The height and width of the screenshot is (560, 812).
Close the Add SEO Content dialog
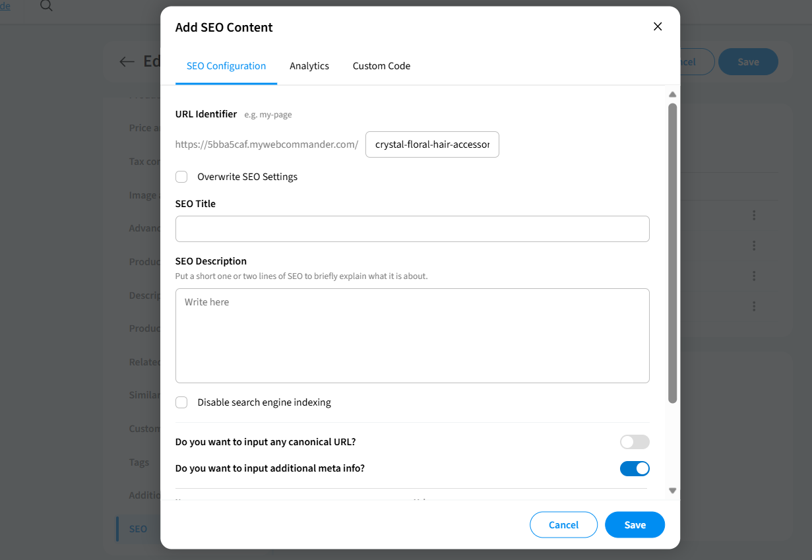tap(657, 26)
